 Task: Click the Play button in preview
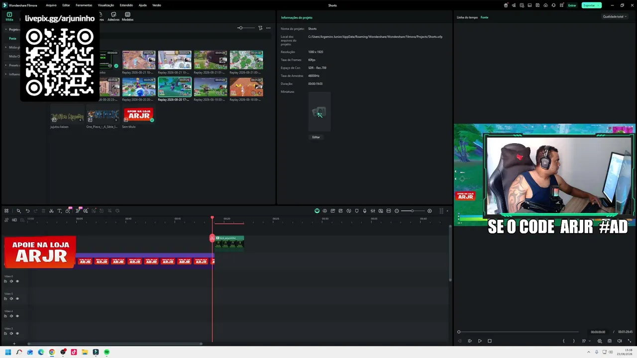pyautogui.click(x=480, y=341)
